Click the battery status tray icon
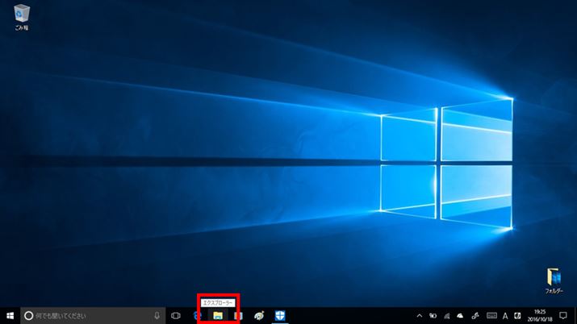The height and width of the screenshot is (324, 577). [432, 315]
